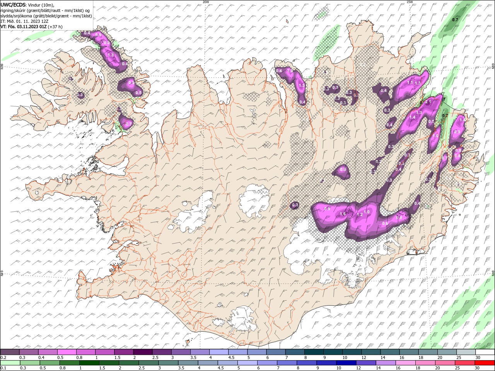Screen dimensions: 495x371
Task: Click the bright red 30 mm rain legend swatch
Action: click(x=485, y=363)
